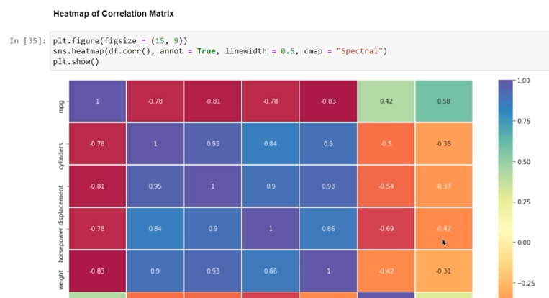Image resolution: width=549 pixels, height=298 pixels.
Task: Click the heatmap cell showing 0.58
Action: tap(443, 101)
